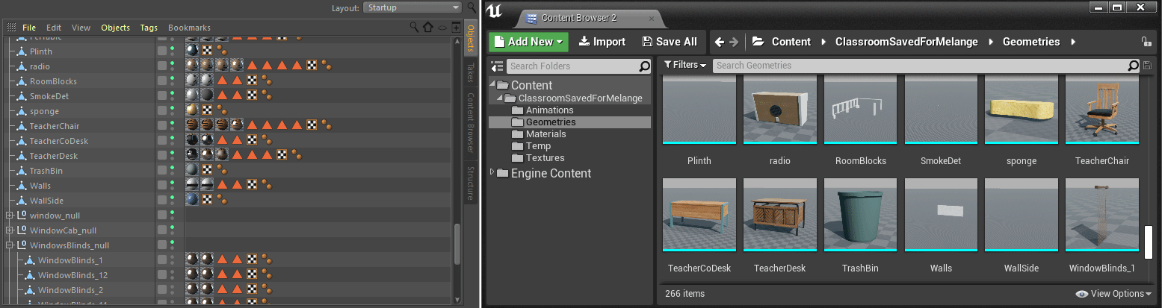Click the search magnifier icon in Object Manager
Viewport: 1162px width, 308px height.
click(x=415, y=27)
